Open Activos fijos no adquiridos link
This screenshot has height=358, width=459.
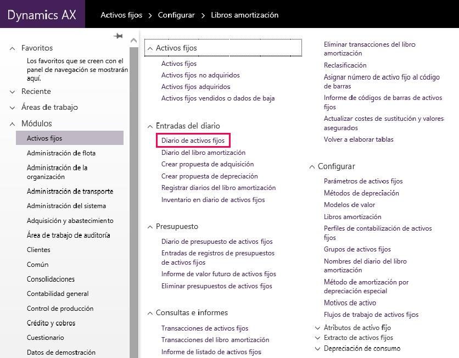(x=200, y=75)
